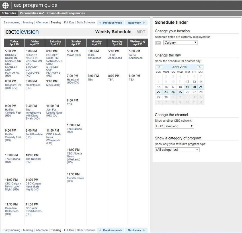Viewport: 242px width, 233px height.
Task: Open the Personalities A-Z tab
Action: (x=32, y=13)
